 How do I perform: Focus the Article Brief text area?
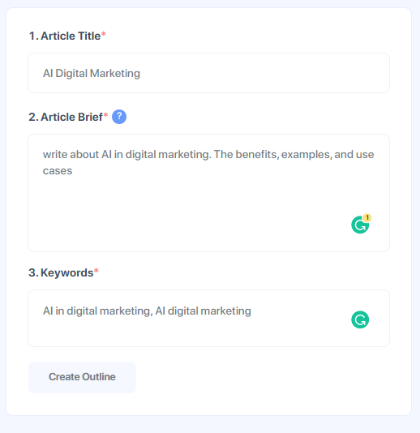coord(208,193)
